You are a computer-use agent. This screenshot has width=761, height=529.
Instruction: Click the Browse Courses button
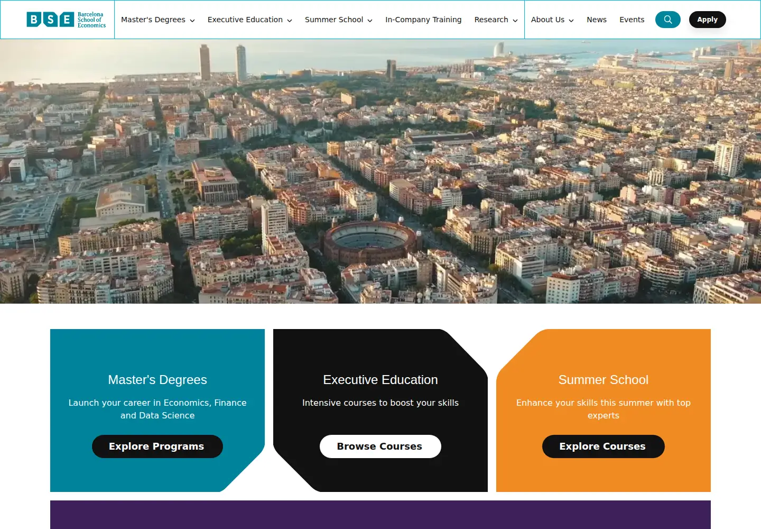380,446
